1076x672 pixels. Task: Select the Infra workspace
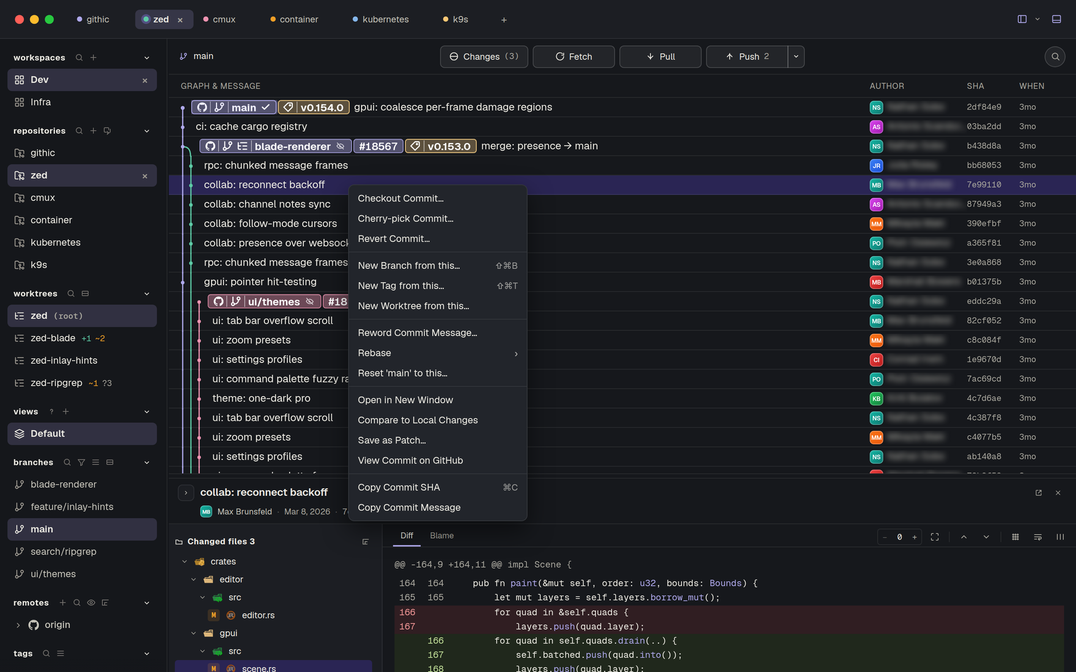[x=82, y=102]
